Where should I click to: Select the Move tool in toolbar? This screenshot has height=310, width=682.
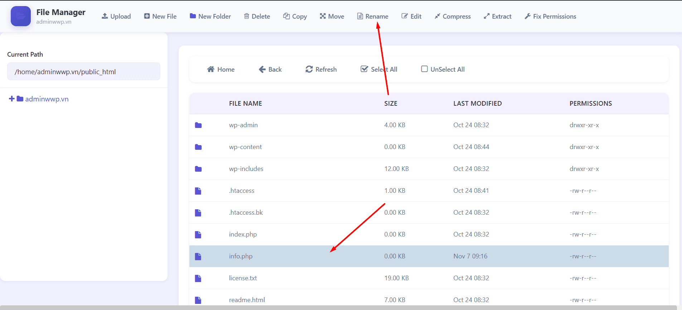(x=332, y=16)
